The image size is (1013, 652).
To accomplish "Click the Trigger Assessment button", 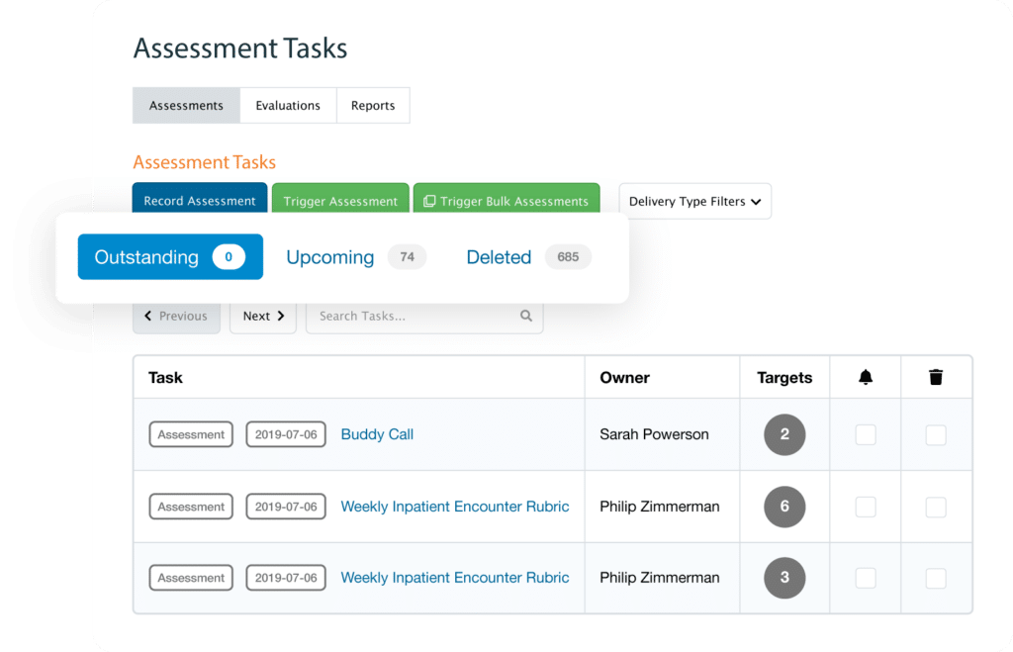I will click(340, 199).
